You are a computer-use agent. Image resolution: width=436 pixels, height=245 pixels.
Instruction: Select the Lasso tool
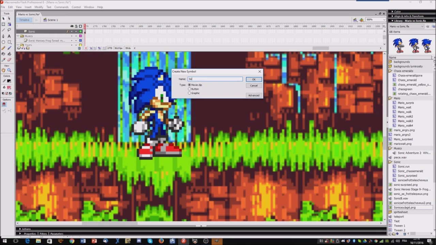point(9,30)
